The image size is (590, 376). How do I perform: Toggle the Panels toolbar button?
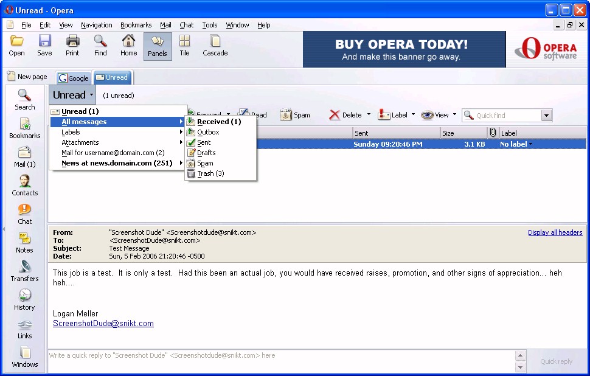[158, 46]
